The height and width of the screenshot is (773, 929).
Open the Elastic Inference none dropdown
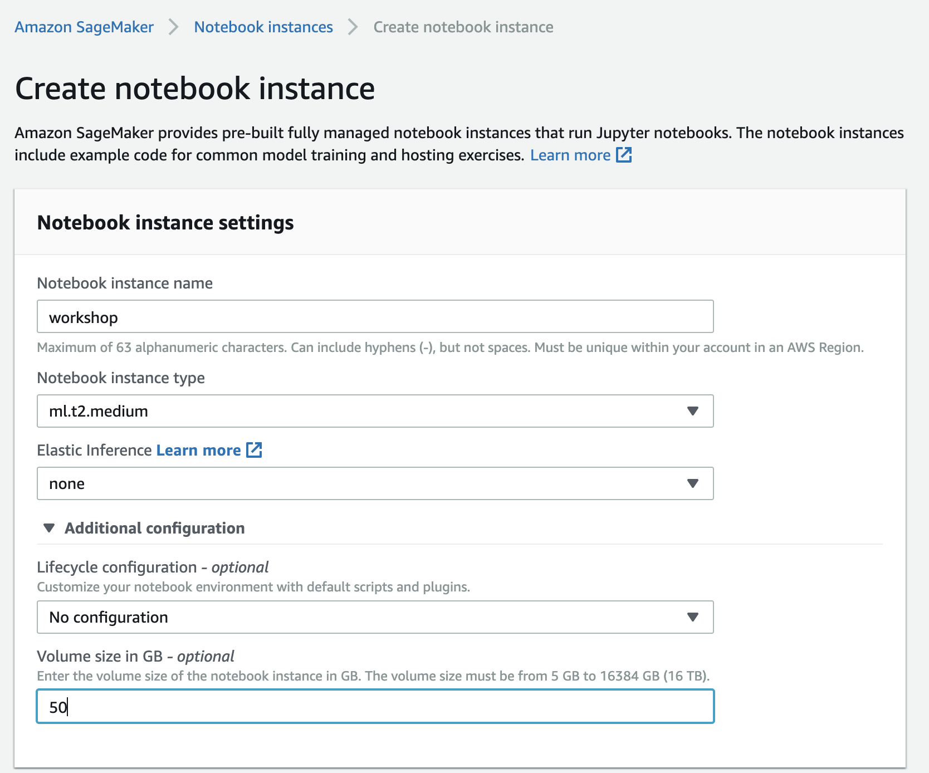pos(375,483)
